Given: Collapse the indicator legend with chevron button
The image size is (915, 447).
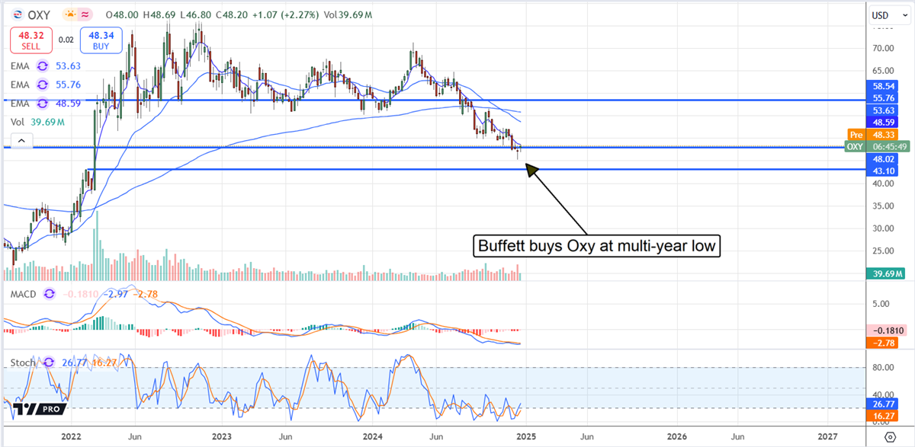Looking at the screenshot, I should 21,140.
